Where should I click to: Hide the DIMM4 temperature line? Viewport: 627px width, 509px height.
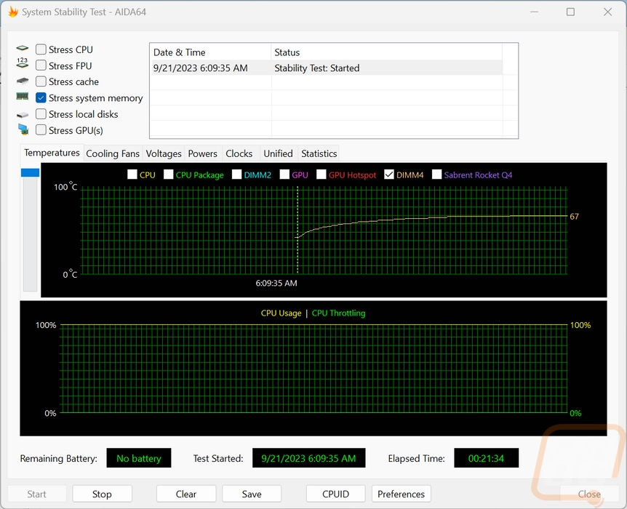388,175
